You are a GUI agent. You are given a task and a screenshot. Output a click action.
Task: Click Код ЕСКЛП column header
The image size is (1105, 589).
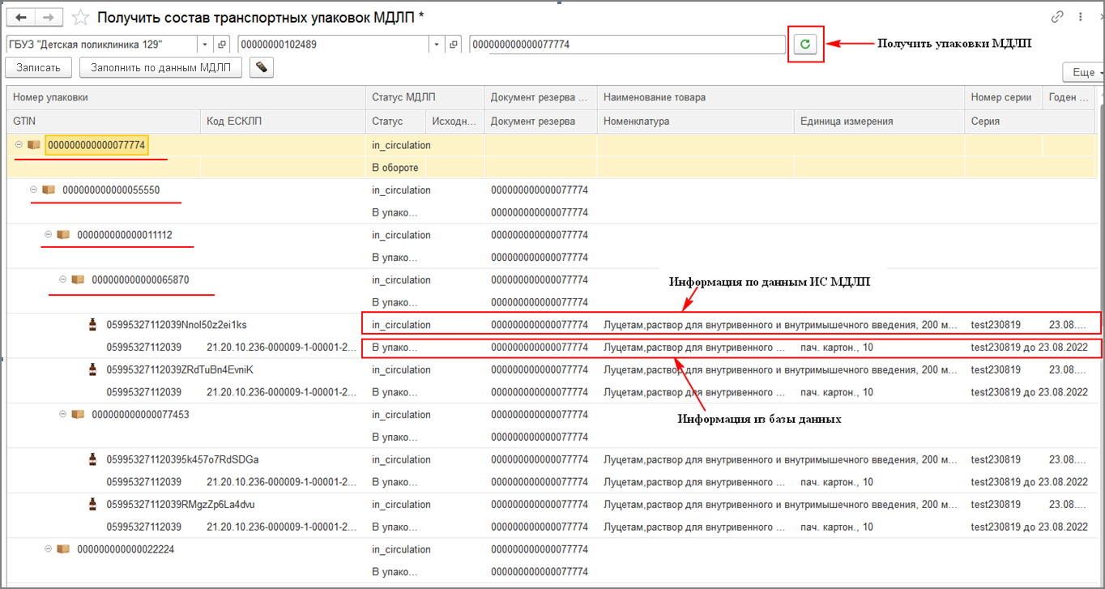pos(283,122)
